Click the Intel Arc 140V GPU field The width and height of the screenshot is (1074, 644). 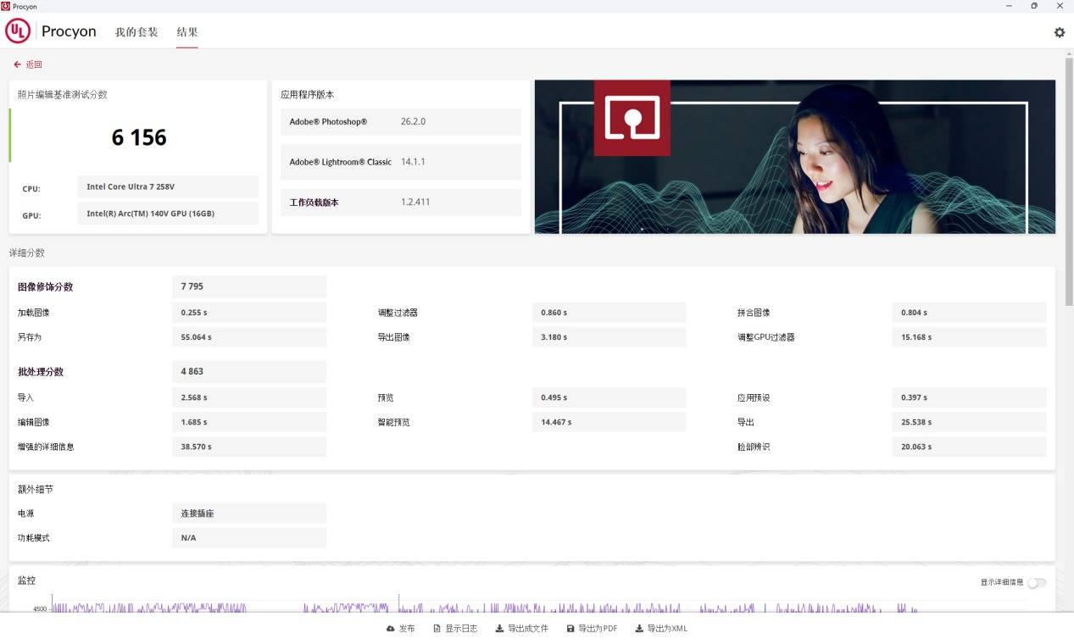coord(167,214)
